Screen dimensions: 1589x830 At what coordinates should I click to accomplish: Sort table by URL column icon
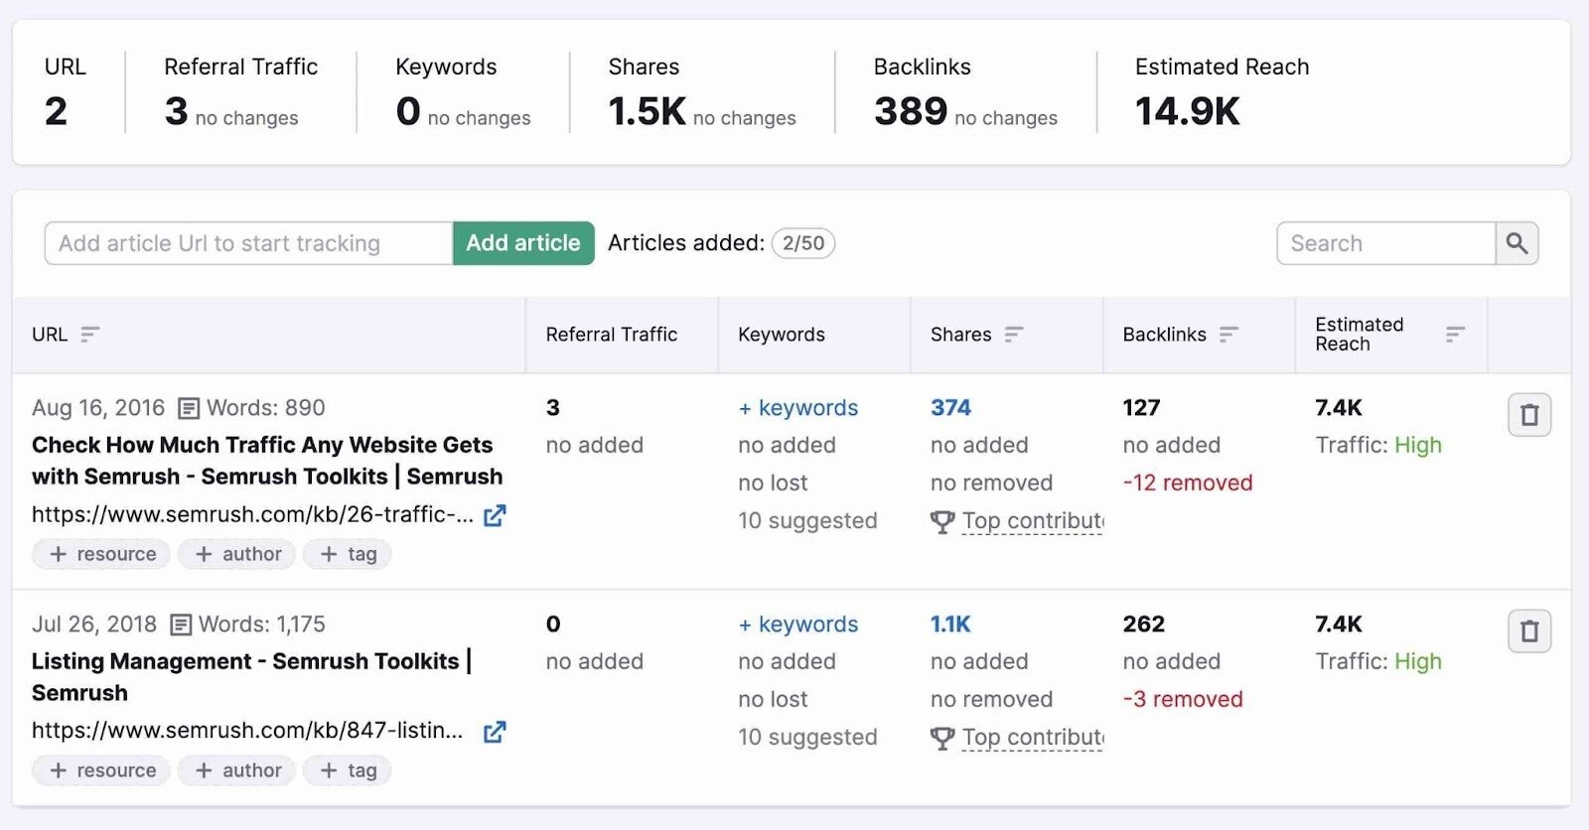coord(90,335)
